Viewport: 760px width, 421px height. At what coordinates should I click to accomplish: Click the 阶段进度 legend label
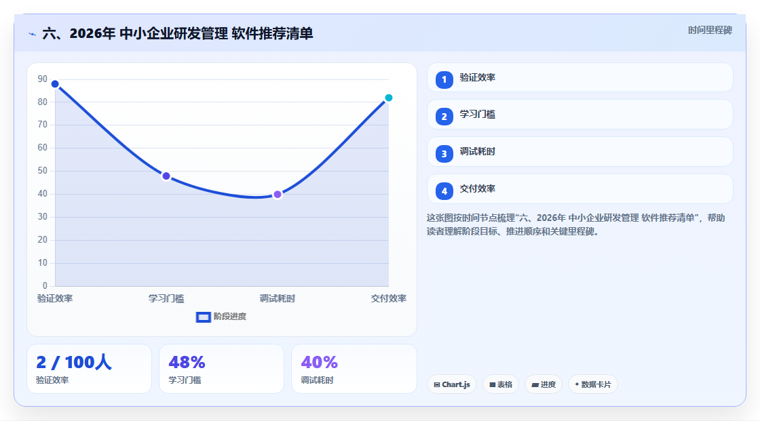coord(230,317)
